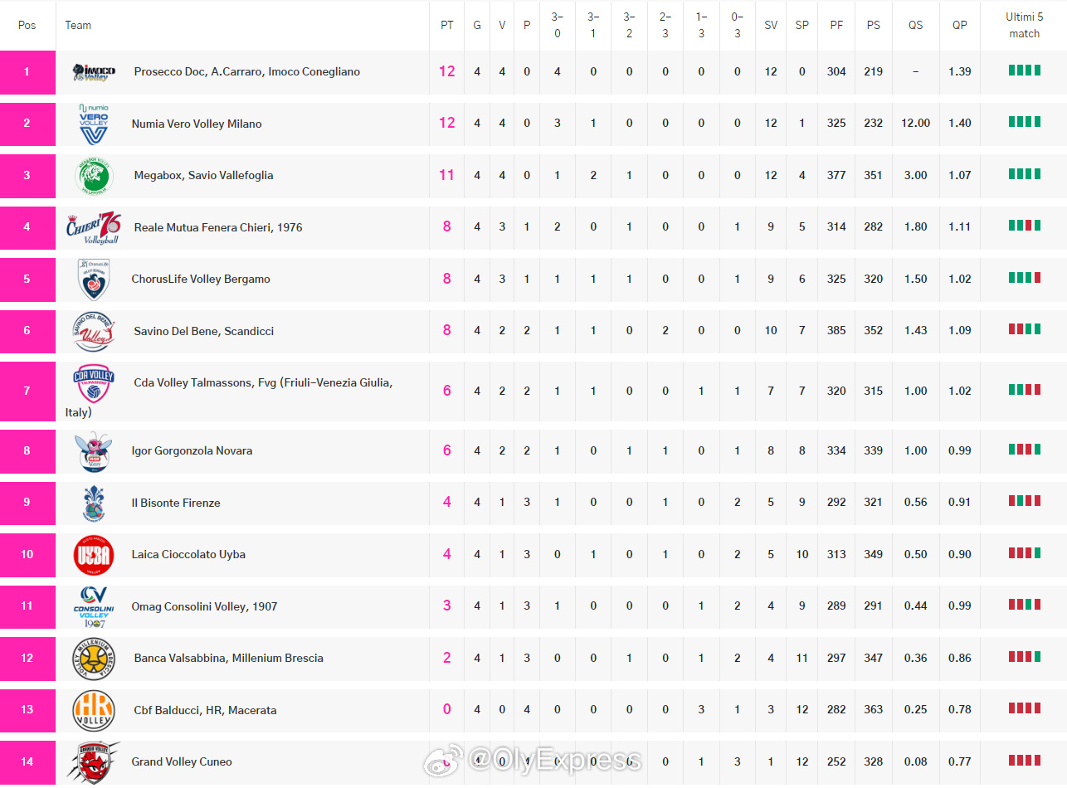Select Cbf Balducci, HR, Macerata team name

[205, 710]
